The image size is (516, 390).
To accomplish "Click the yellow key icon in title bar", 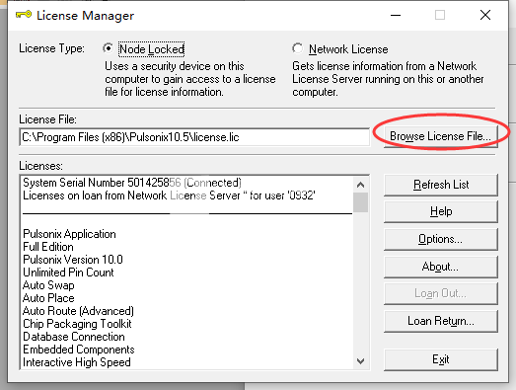I will (24, 15).
